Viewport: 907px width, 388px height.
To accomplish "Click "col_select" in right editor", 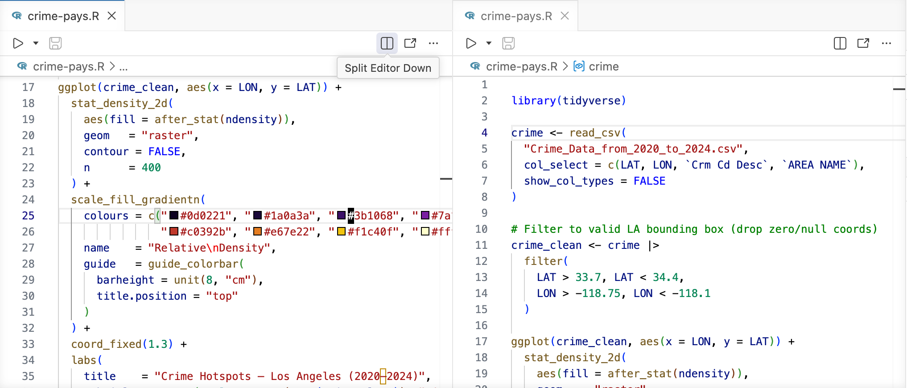I will pos(556,165).
